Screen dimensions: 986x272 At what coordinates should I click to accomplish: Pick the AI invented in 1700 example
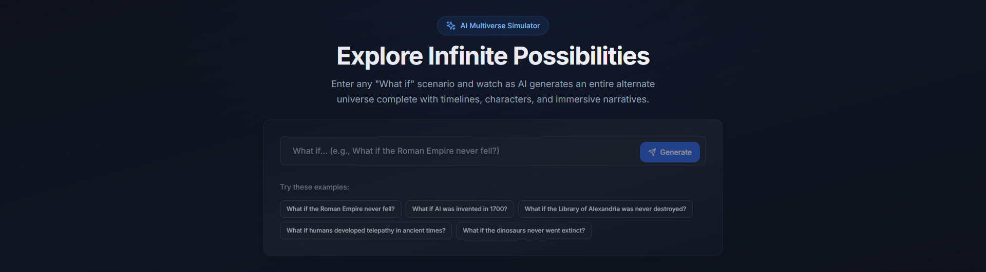click(460, 209)
